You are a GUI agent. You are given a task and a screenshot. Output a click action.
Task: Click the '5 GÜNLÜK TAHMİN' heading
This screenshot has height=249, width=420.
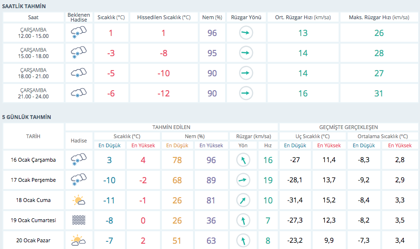[26, 117]
